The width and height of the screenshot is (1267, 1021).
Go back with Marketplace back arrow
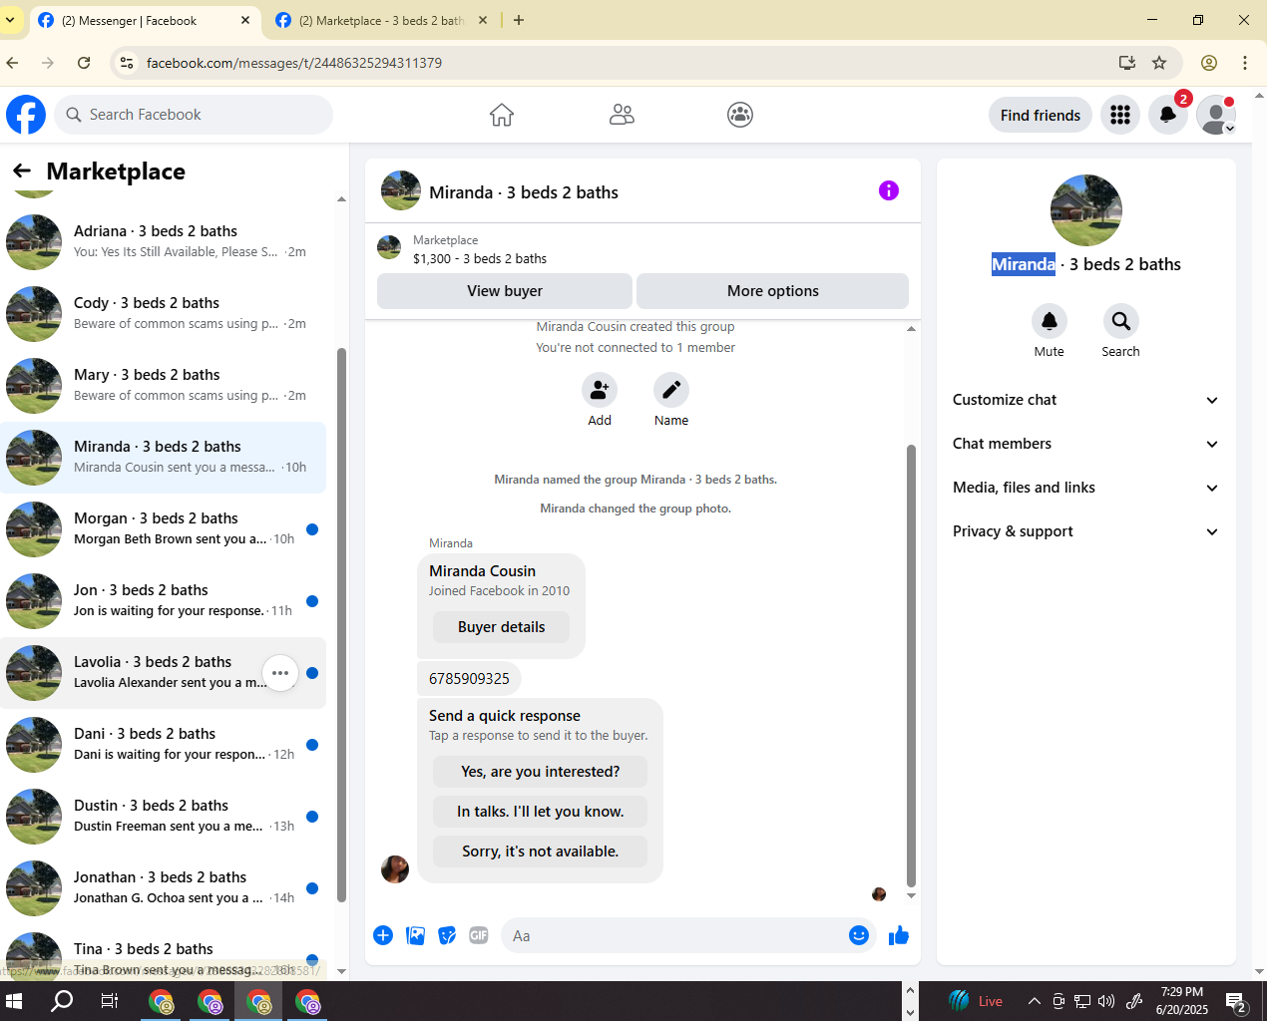click(x=22, y=171)
